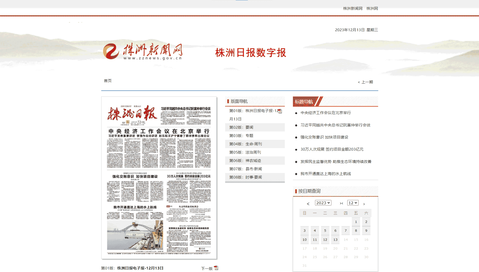The image size is (479, 272).
Task: Select December 8 in the calendar
Action: point(356,231)
